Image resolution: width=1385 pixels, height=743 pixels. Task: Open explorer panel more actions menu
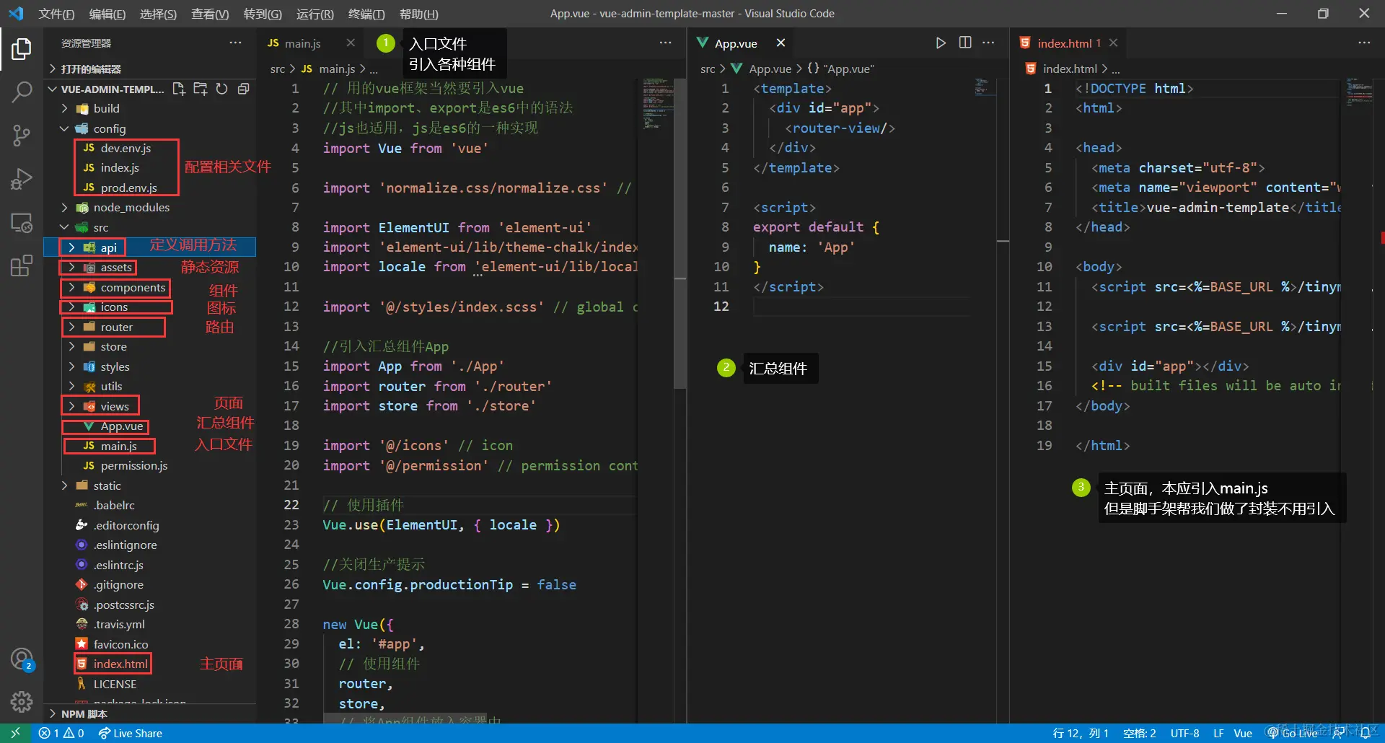click(x=235, y=43)
